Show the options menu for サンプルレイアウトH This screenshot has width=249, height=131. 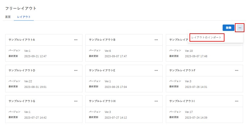(x=156, y=101)
